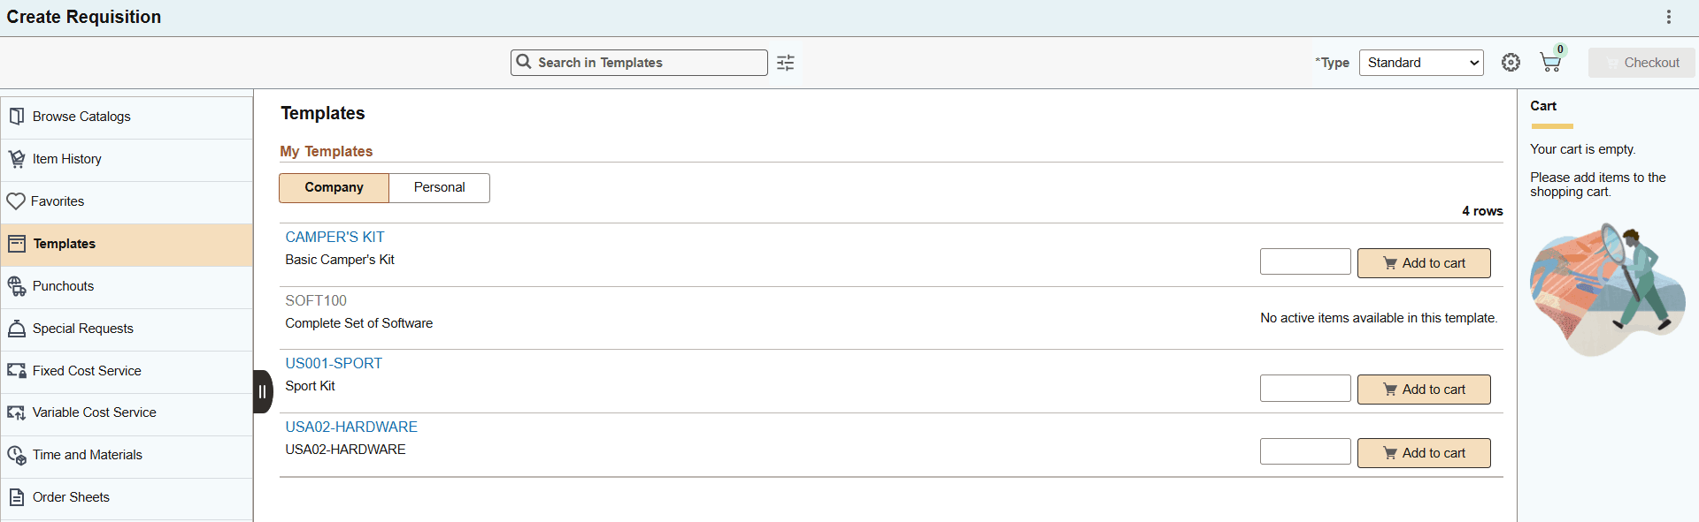1699x522 pixels.
Task: Click the quantity field for CAMPER'S KIT
Action: 1304,261
